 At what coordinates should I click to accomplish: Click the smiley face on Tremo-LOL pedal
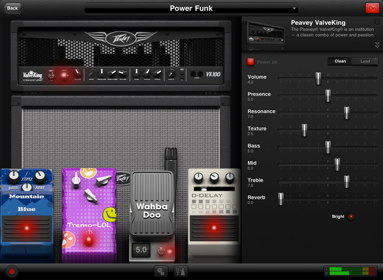(x=109, y=214)
